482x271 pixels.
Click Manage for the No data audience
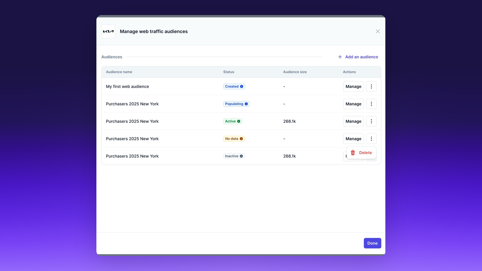(353, 139)
